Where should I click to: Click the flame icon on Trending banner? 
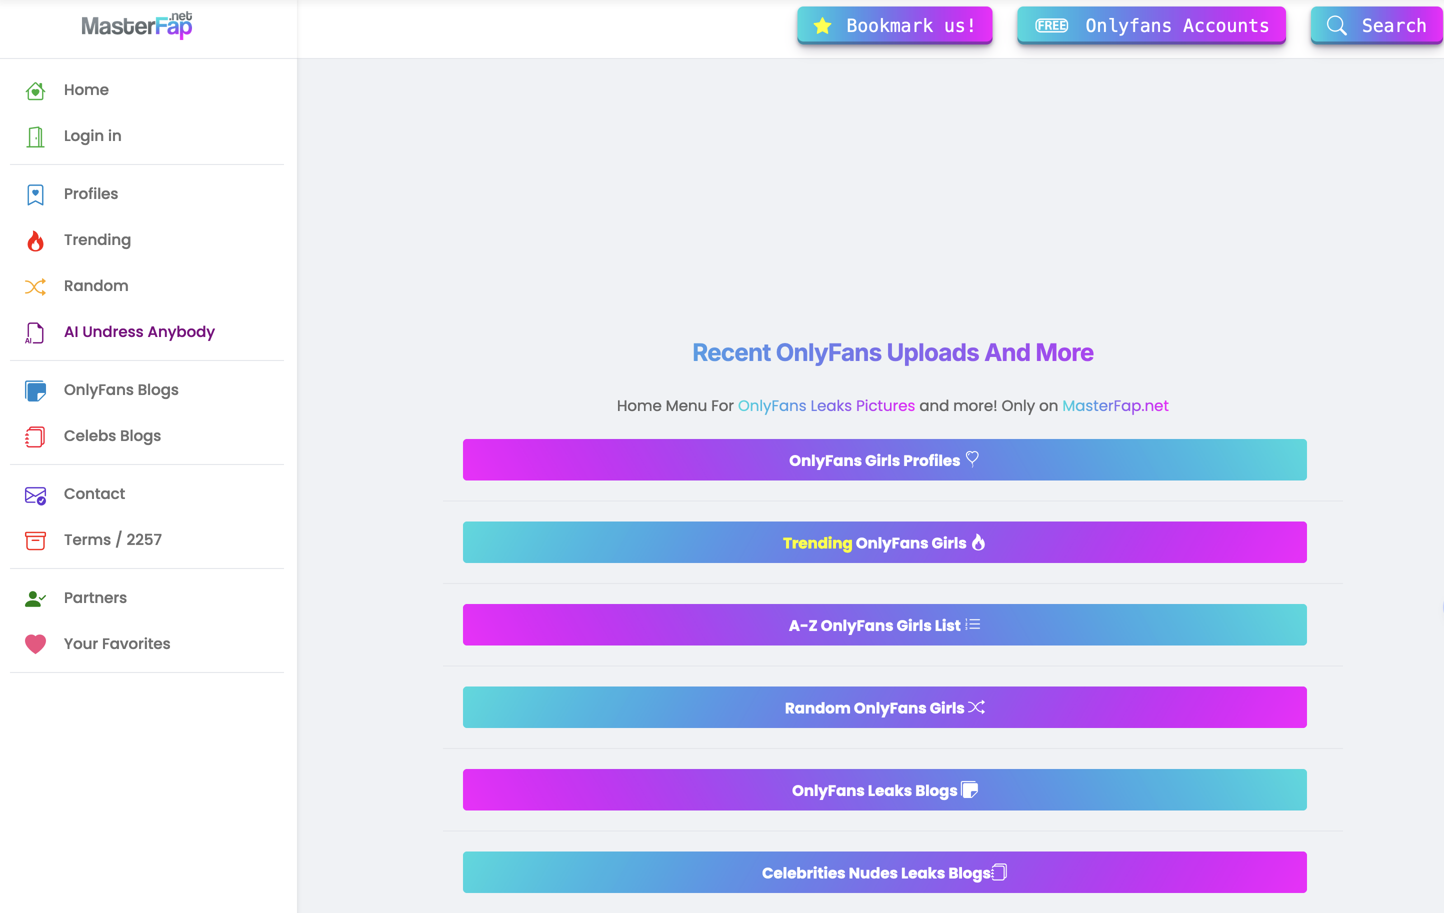(x=978, y=542)
